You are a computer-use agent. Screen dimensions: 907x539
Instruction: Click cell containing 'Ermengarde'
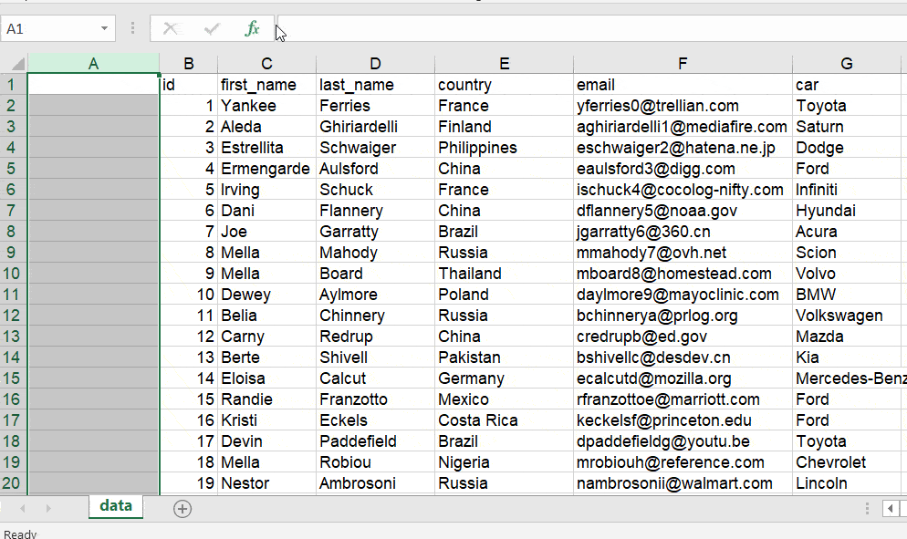(x=267, y=169)
